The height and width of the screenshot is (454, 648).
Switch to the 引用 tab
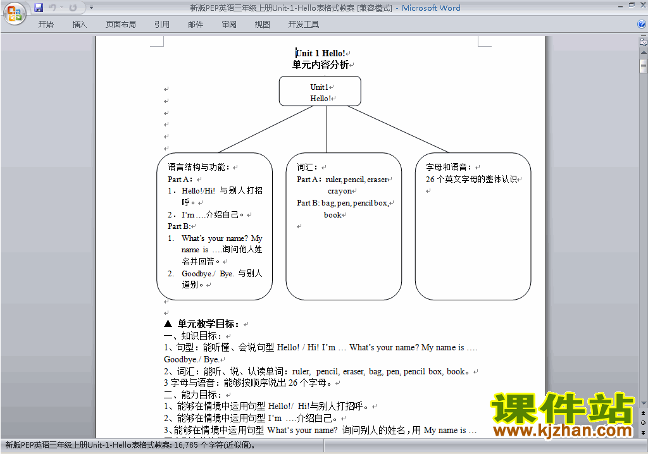[161, 25]
